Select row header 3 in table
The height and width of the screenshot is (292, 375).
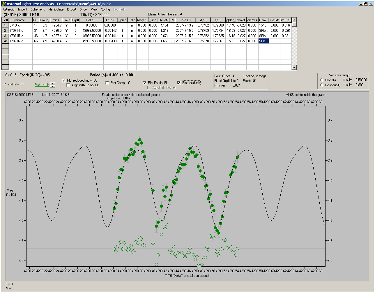click(5, 36)
